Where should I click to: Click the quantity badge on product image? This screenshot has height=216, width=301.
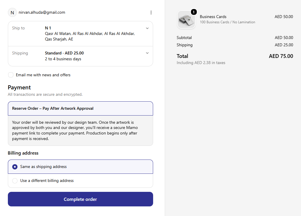tap(194, 12)
